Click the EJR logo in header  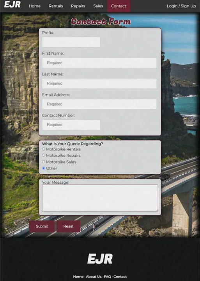click(12, 4)
